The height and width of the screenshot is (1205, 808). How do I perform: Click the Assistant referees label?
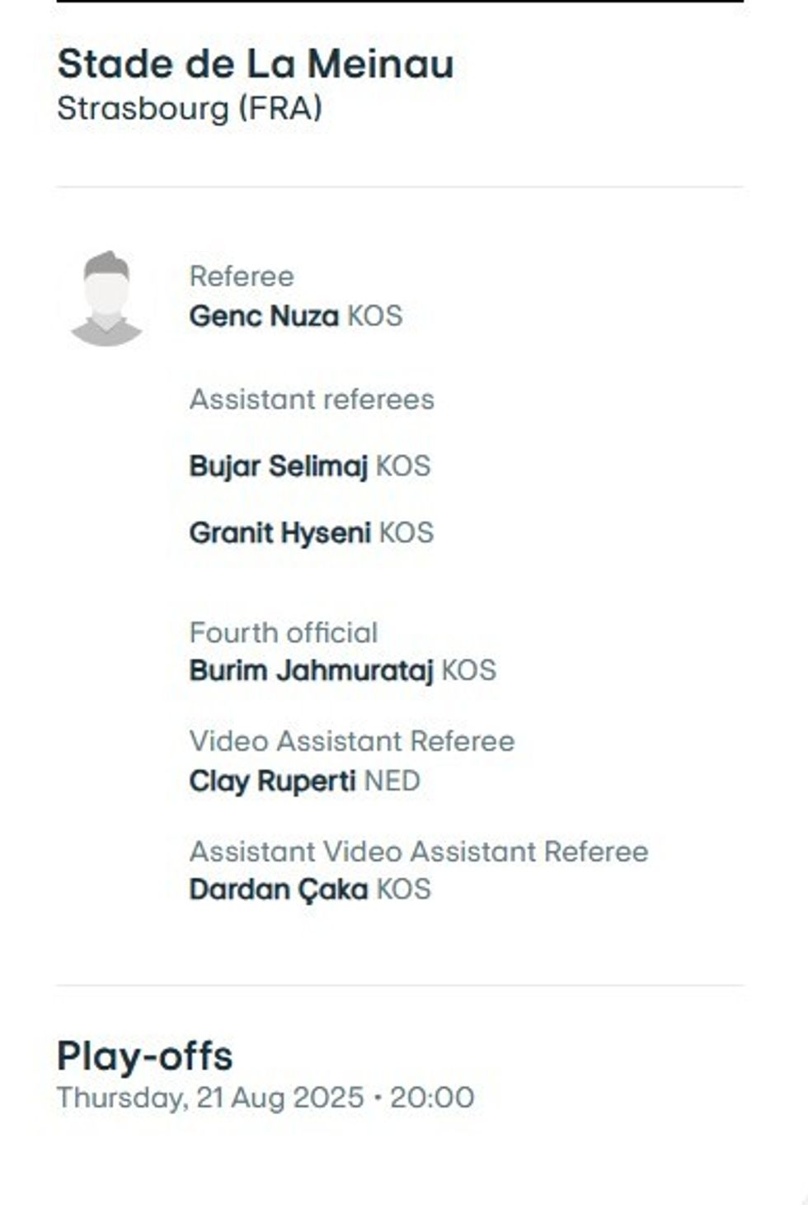point(312,399)
